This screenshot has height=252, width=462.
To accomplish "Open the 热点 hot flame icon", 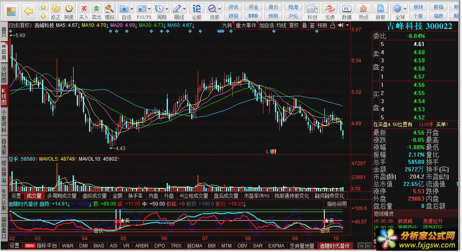I will (x=364, y=12).
